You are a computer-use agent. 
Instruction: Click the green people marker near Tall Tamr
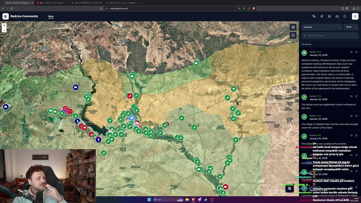[234, 89]
